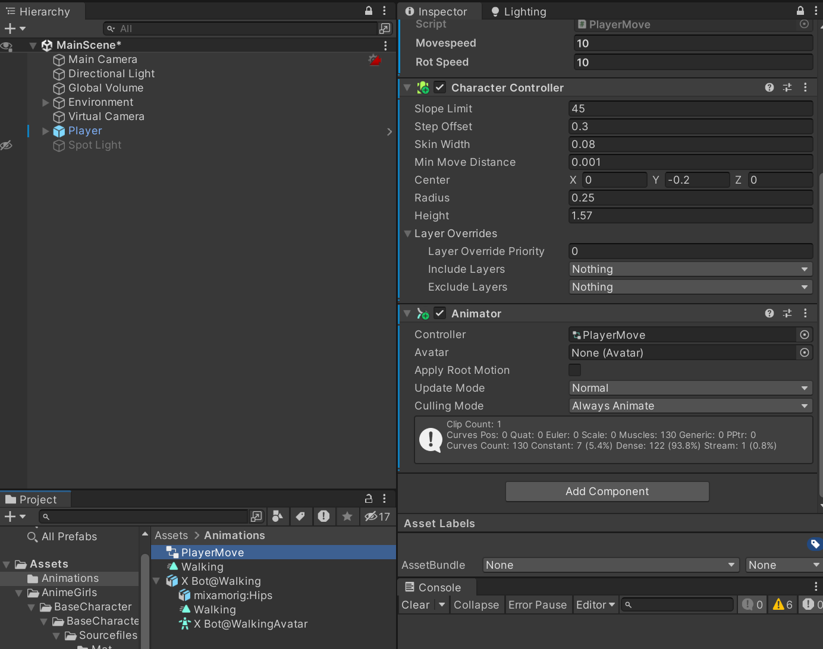Toggle console info messages filter

(x=752, y=604)
